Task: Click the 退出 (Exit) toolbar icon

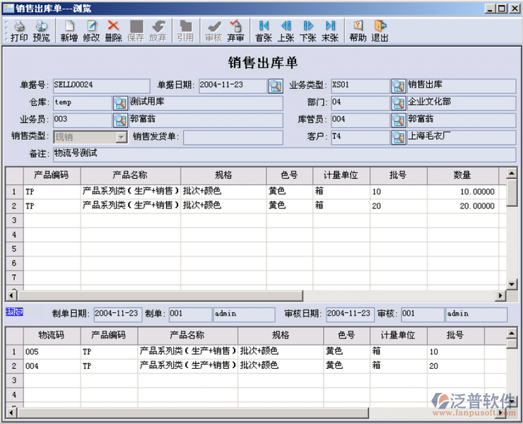Action: [380, 31]
